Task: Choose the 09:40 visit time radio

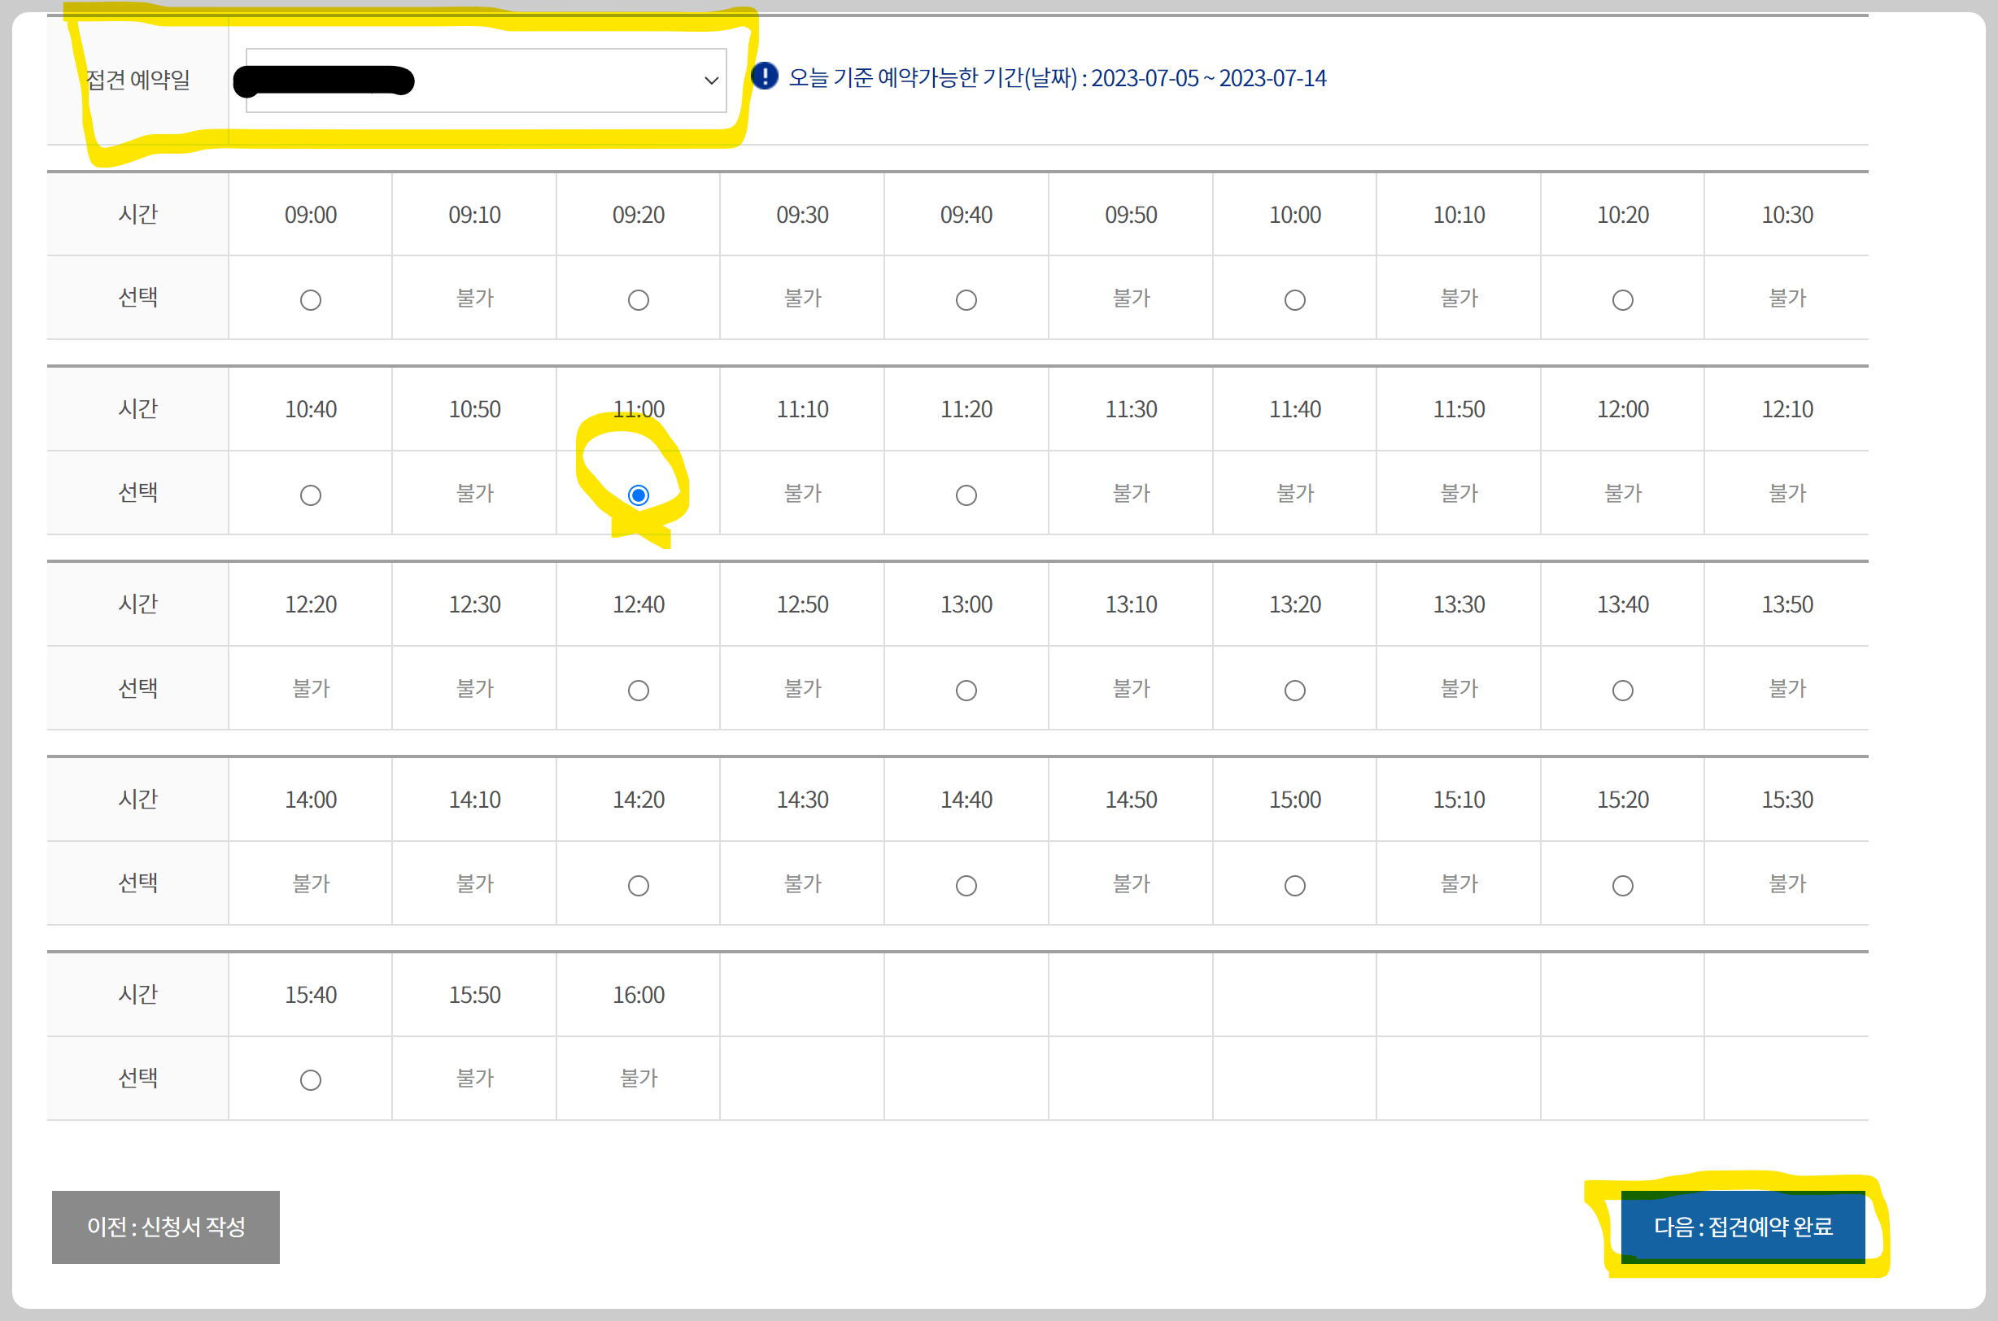Action: 966,300
